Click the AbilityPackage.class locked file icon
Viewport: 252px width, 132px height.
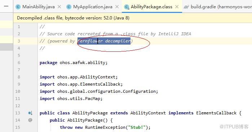coord(127,7)
